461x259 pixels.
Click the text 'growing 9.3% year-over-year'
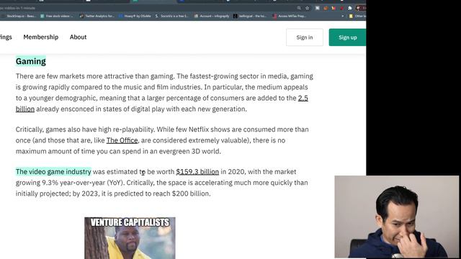pyautogui.click(x=61, y=183)
